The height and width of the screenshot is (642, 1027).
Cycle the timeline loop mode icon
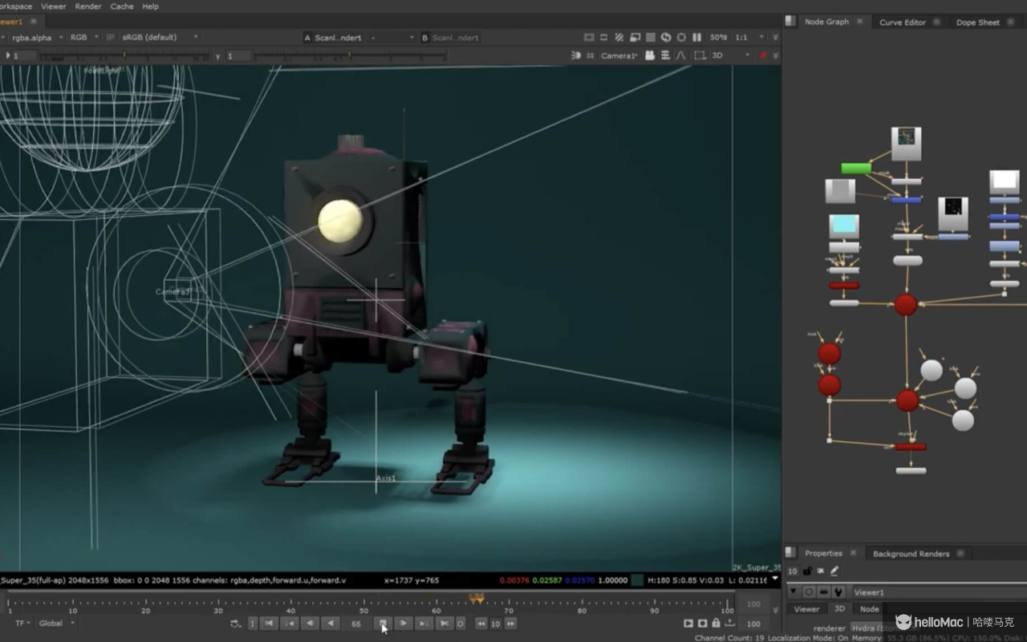[x=235, y=624]
